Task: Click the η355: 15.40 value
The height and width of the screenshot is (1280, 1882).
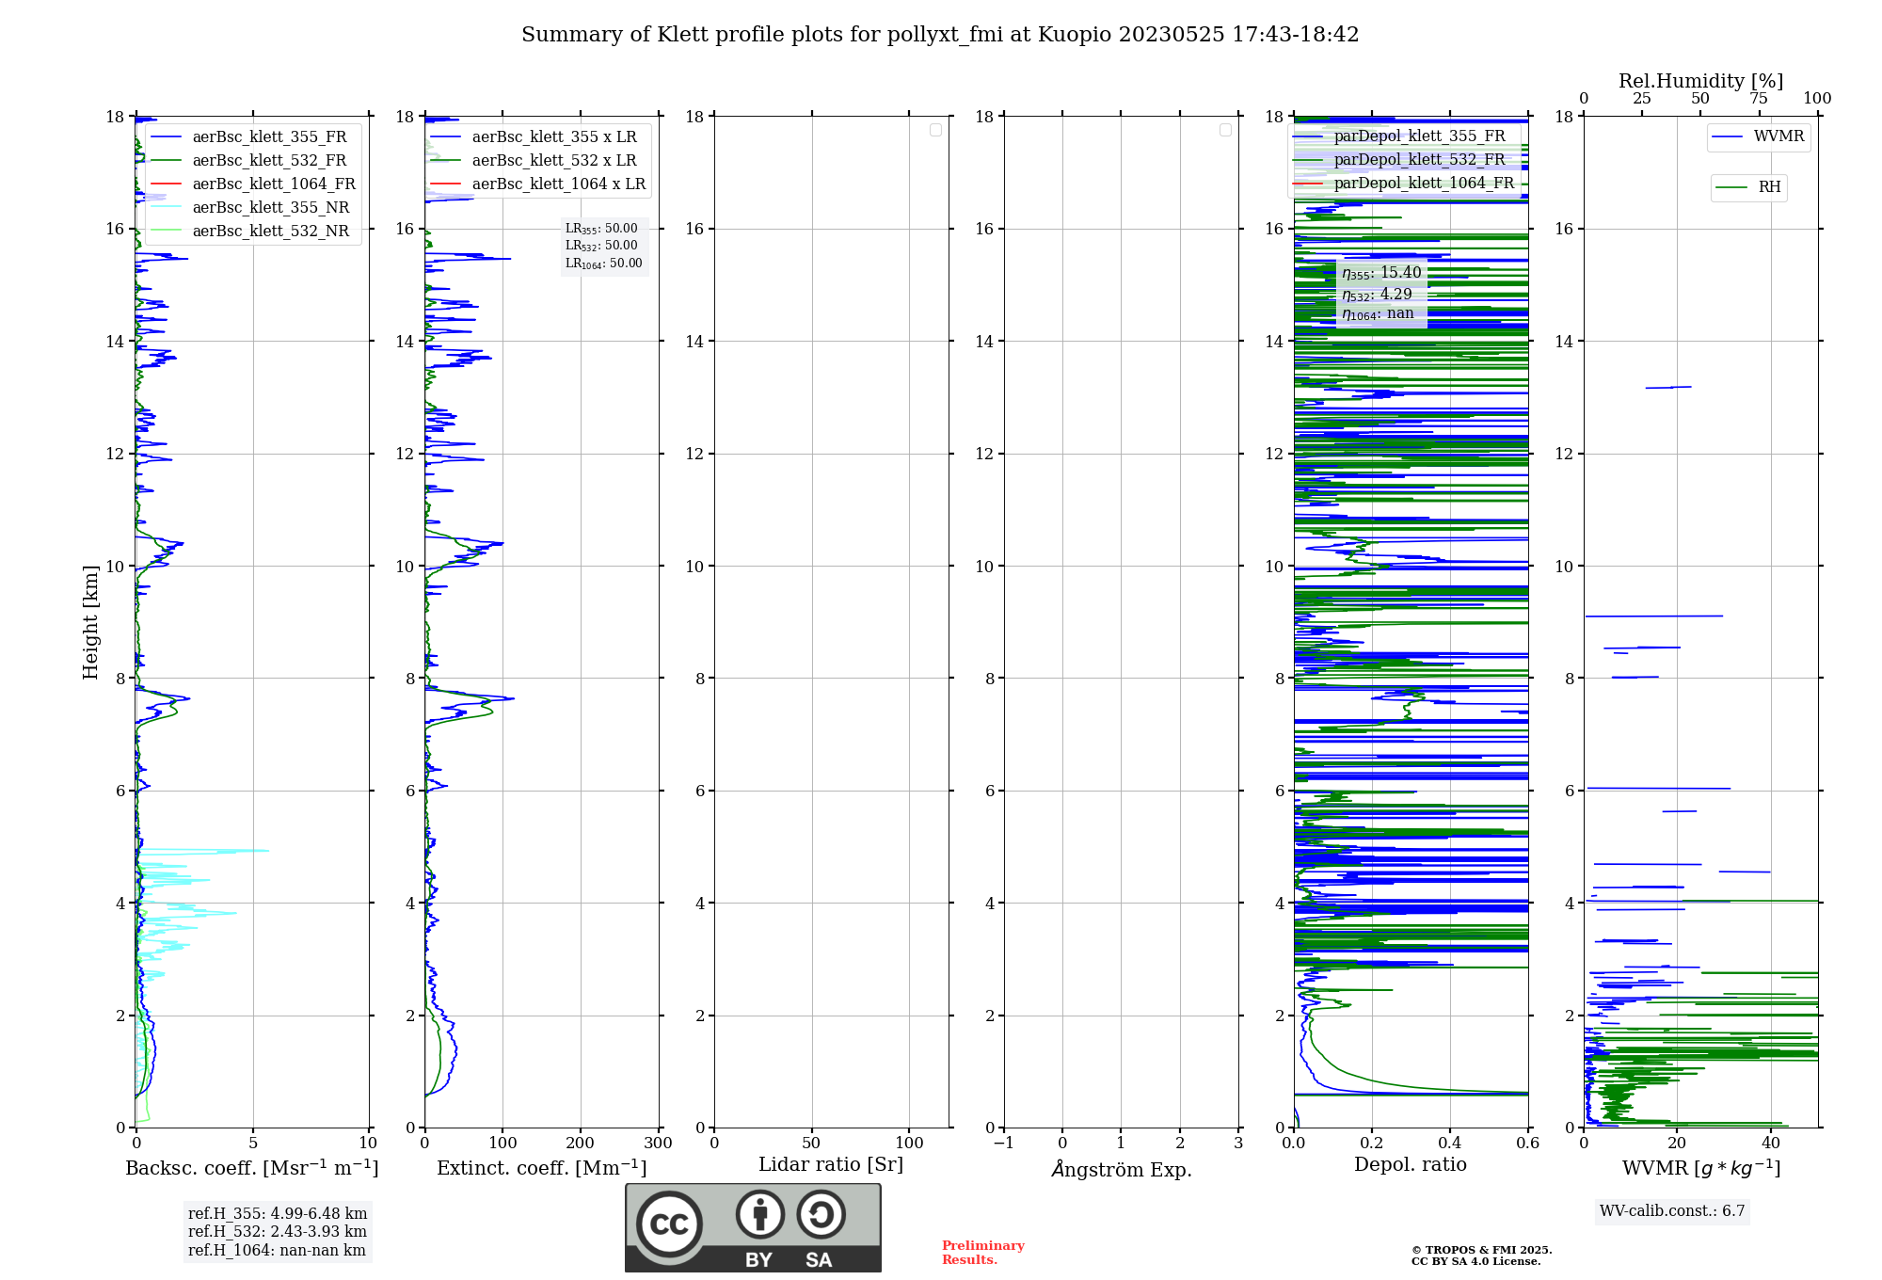Action: [1381, 273]
